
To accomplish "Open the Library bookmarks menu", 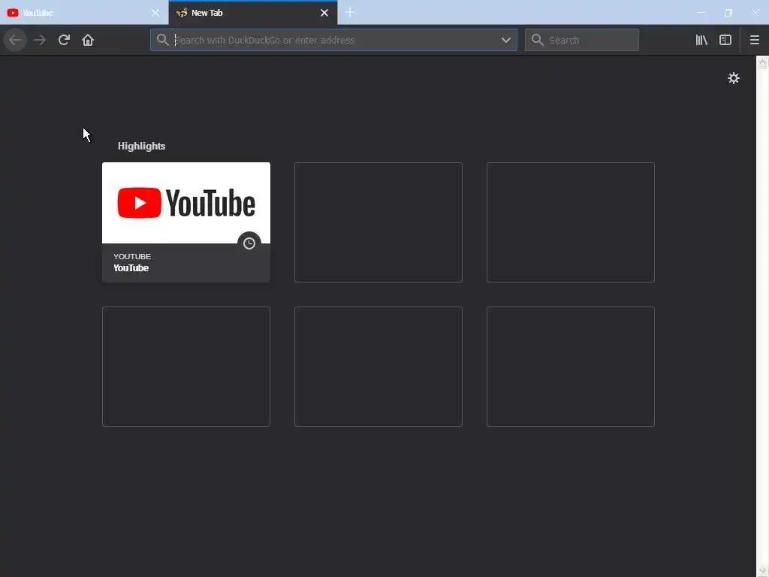I will point(701,40).
